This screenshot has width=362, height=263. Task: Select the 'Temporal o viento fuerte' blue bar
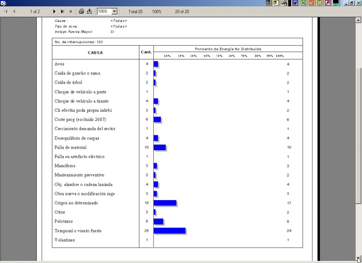(169, 231)
